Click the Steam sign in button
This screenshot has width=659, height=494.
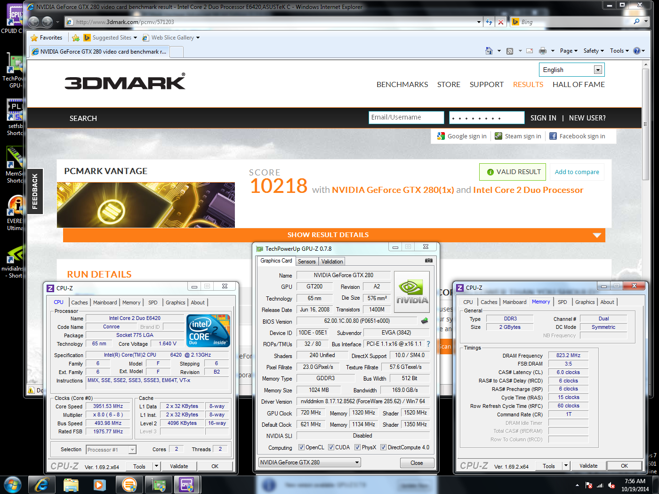tap(518, 136)
